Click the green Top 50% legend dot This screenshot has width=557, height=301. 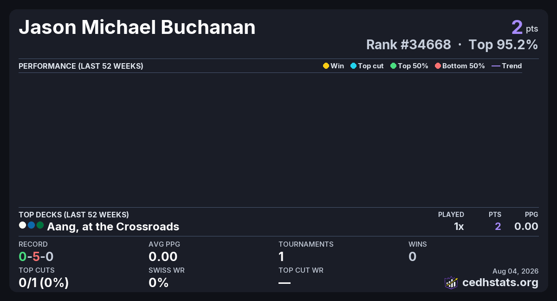click(394, 66)
